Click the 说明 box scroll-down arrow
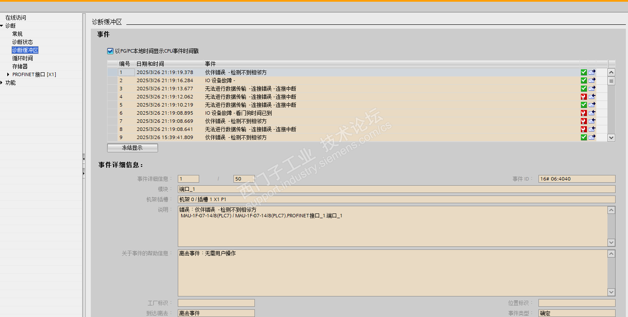The height and width of the screenshot is (317, 628). 611,243
